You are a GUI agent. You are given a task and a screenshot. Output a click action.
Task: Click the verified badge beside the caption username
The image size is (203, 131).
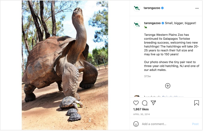(x=163, y=23)
